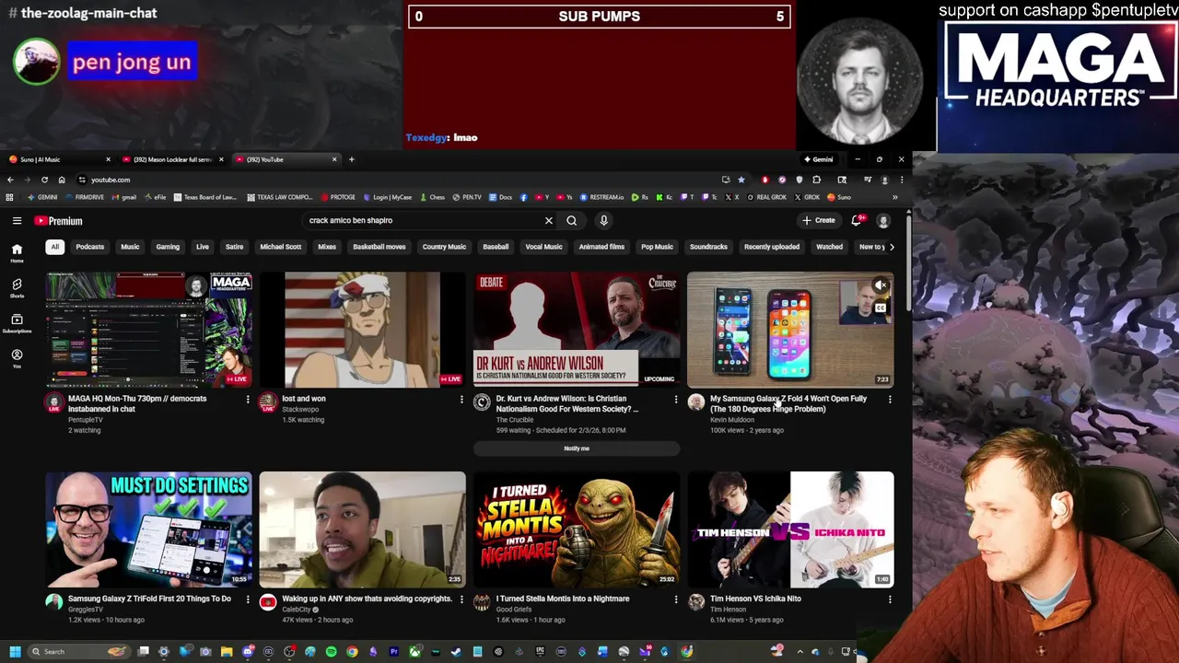Open the notifications bell
Viewport: 1179px width, 663px height.
pyautogui.click(x=857, y=221)
